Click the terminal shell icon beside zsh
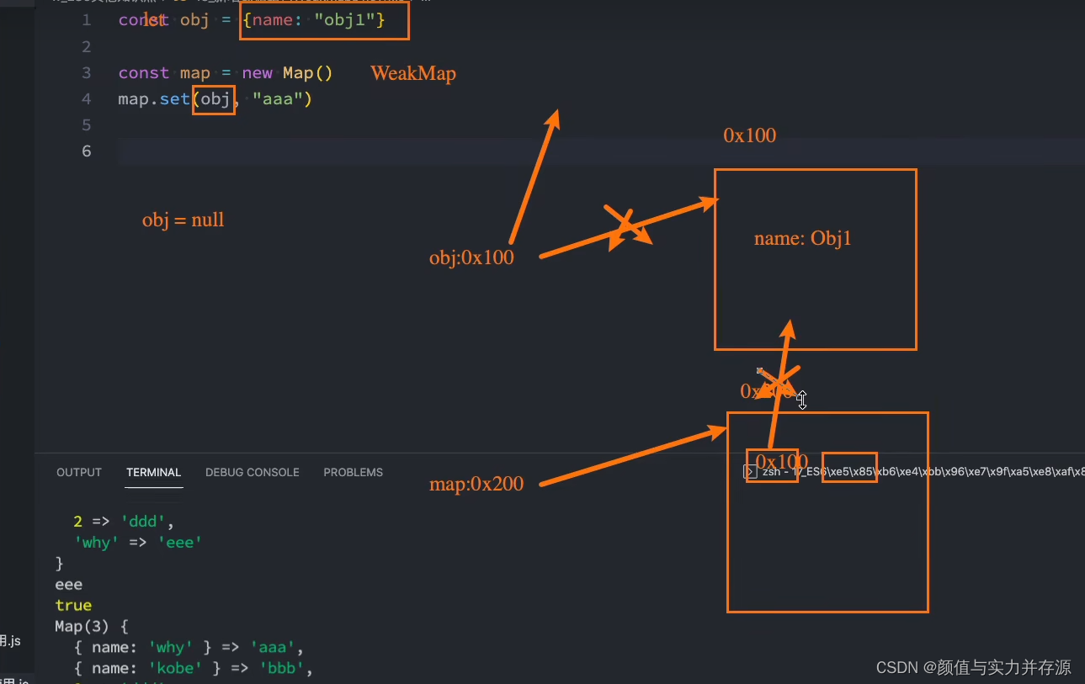This screenshot has height=684, width=1085. tap(750, 472)
